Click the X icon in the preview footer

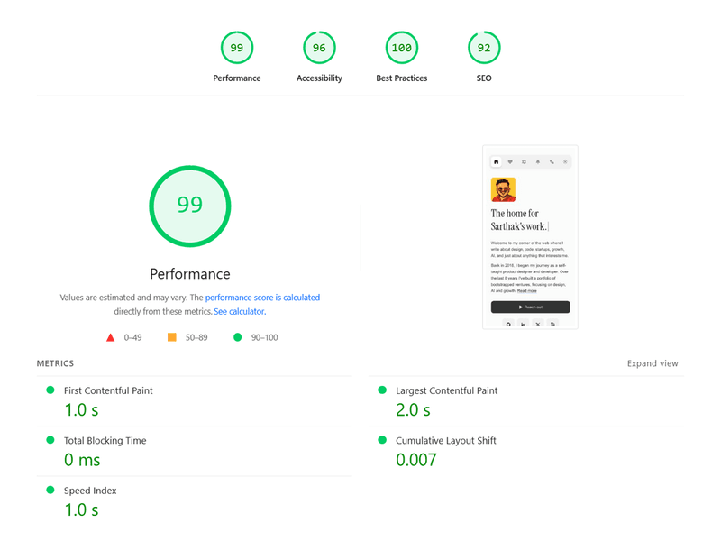(538, 324)
